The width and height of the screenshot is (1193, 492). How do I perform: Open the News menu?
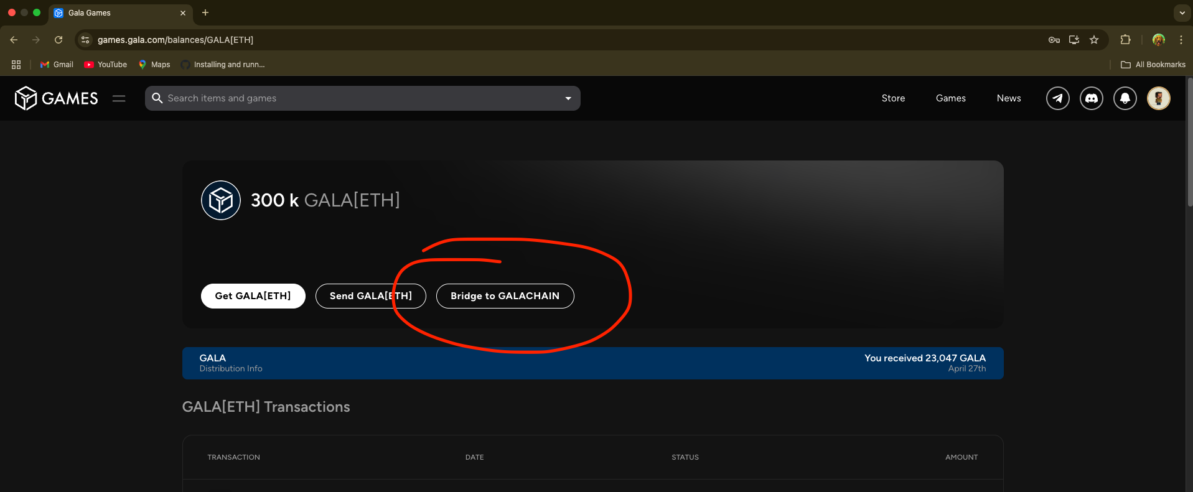coord(1009,98)
